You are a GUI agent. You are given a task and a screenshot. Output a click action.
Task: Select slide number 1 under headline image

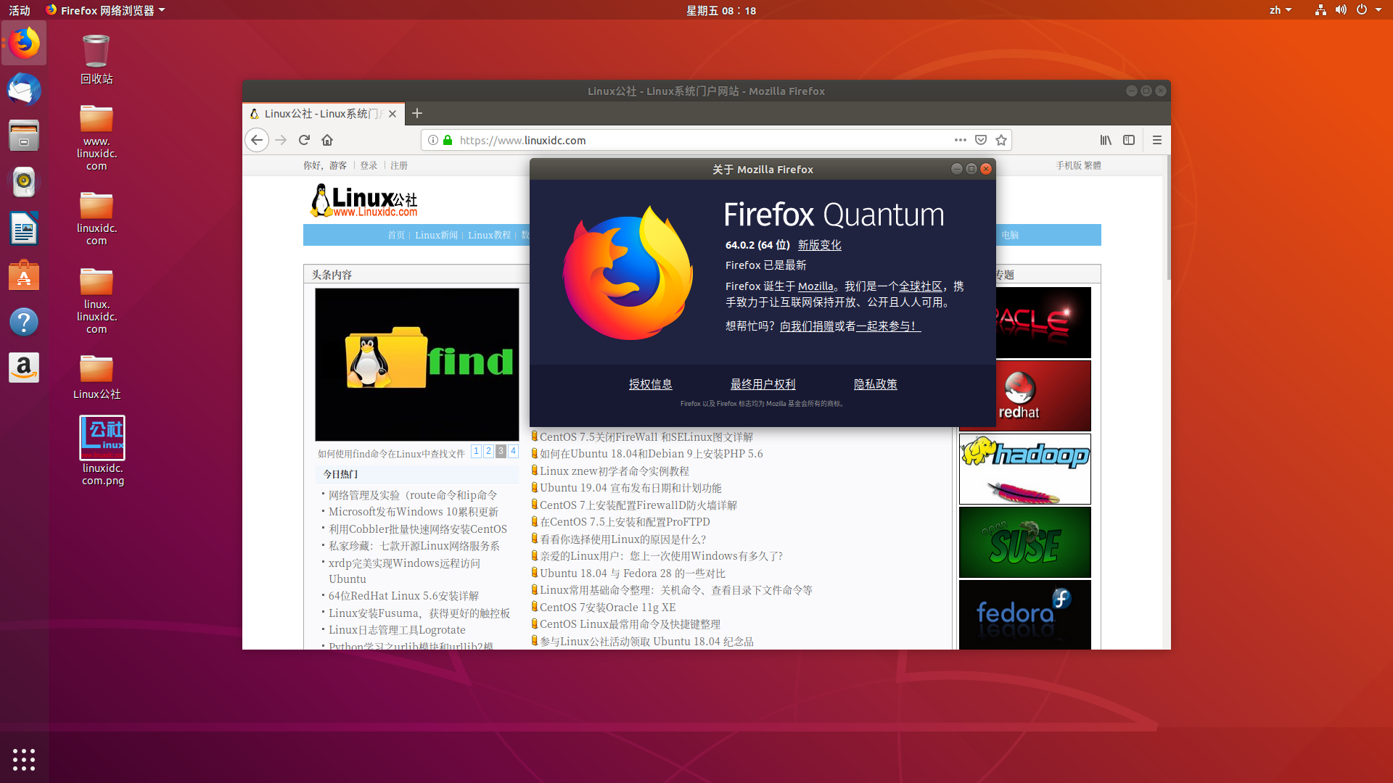(x=476, y=451)
